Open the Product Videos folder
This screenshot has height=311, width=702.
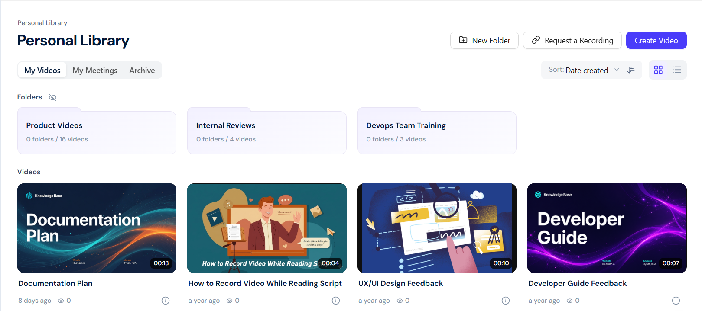[97, 132]
